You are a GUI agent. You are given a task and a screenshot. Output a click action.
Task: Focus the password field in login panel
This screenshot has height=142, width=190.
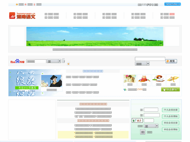click(x=152, y=115)
